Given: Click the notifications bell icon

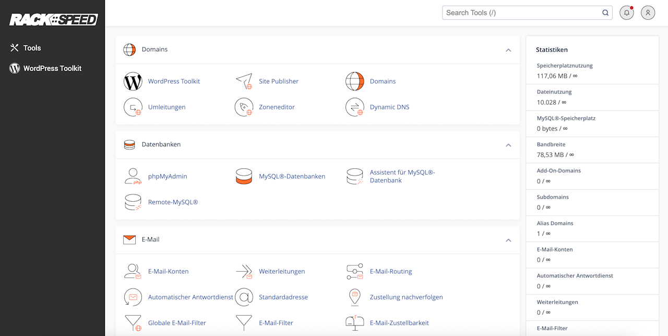Looking at the screenshot, I should tap(626, 13).
